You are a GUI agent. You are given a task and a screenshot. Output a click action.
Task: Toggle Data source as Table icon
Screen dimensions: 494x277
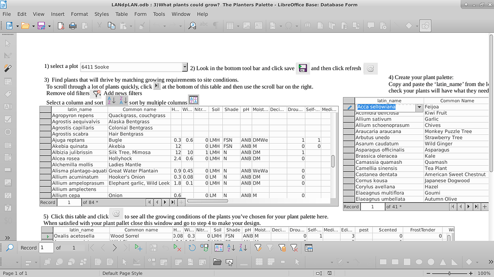point(309,248)
